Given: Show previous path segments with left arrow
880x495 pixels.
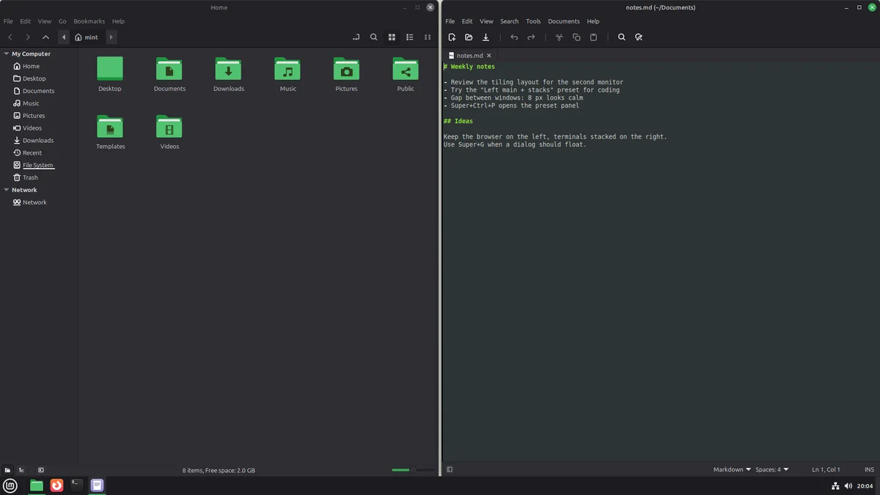Looking at the screenshot, I should 64,37.
